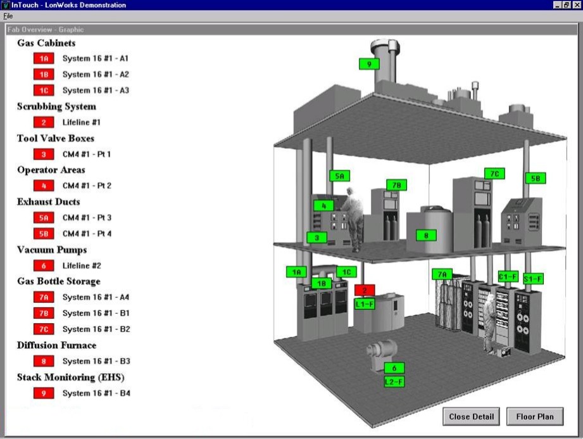Click green 6 tag on vacuum pump
The image size is (583, 439).
click(394, 368)
